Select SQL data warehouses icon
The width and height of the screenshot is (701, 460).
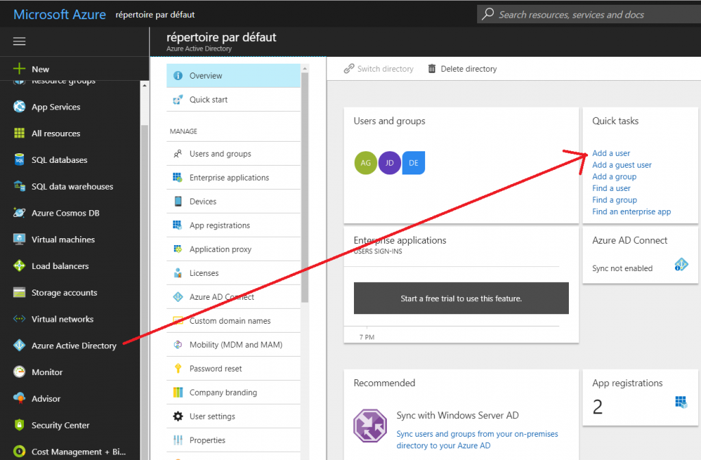(19, 186)
